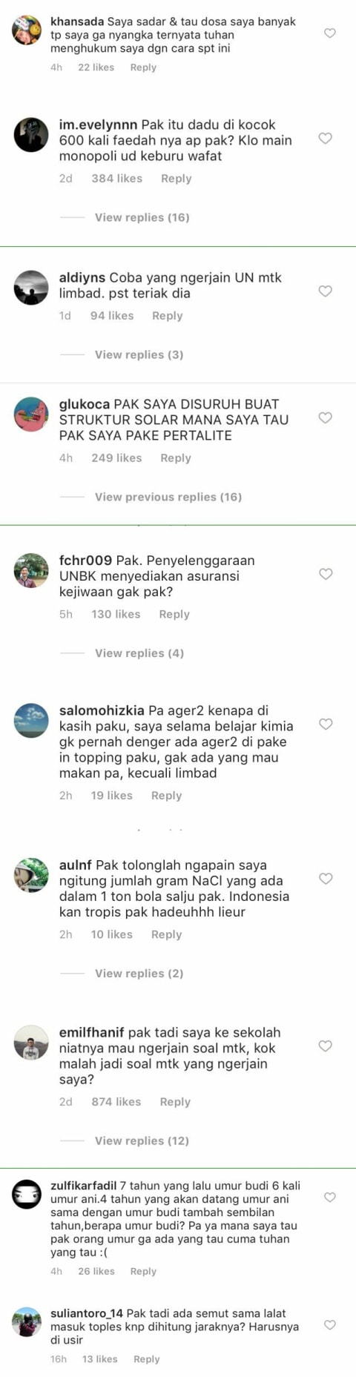Viewport: 356px width, 1377px height.
Task: Like aulnf's comment about NaCl
Action: tap(325, 879)
